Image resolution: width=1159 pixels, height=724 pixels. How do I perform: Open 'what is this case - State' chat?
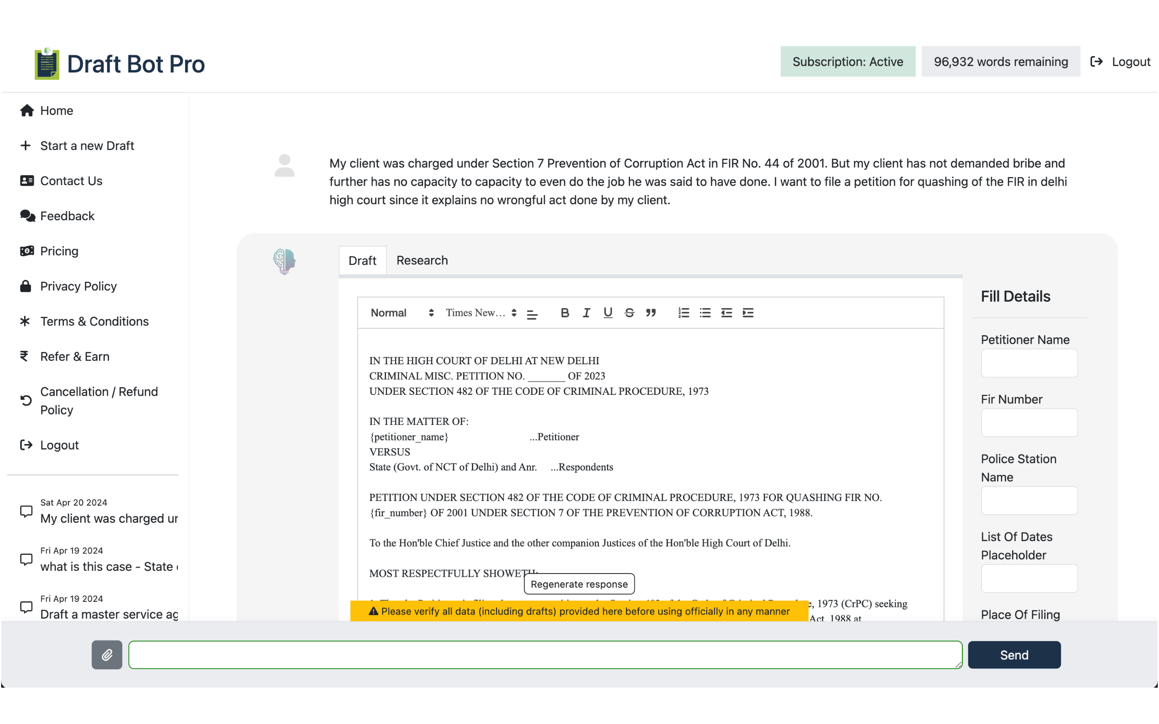[x=99, y=559]
